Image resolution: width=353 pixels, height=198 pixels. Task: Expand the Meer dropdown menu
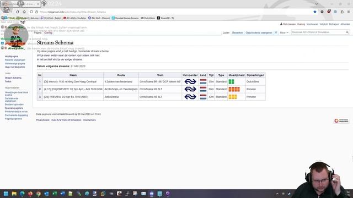tap(284, 32)
